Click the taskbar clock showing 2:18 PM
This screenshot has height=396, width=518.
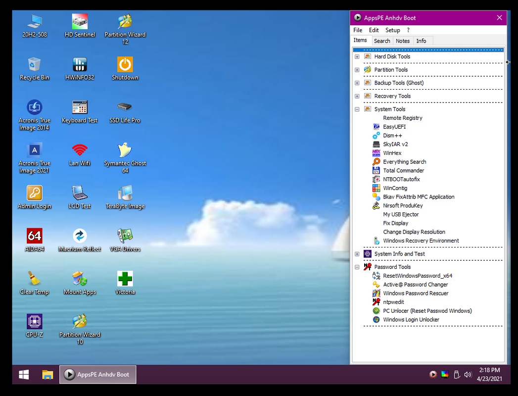click(489, 375)
